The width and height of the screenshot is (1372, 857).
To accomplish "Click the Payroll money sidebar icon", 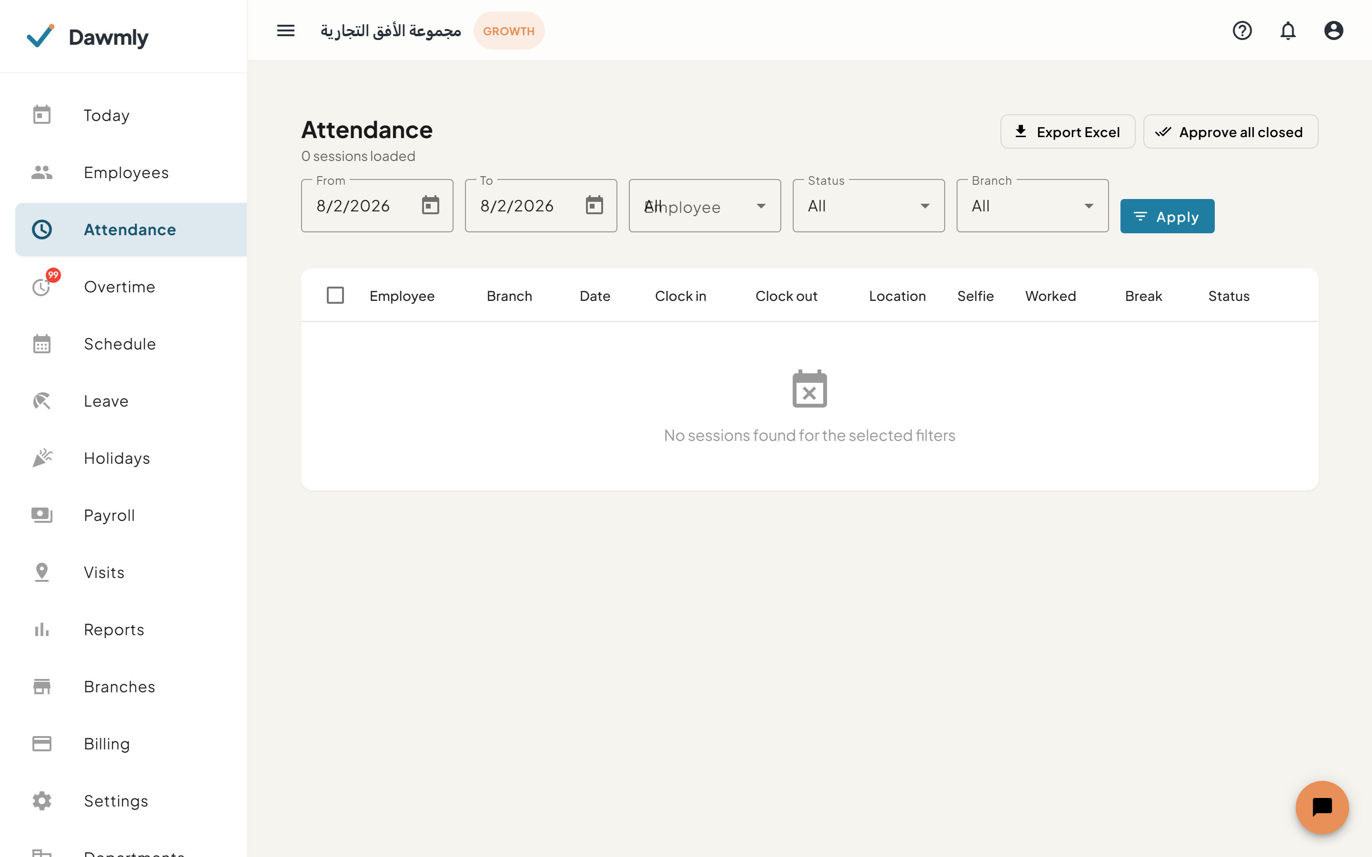I will tap(42, 515).
